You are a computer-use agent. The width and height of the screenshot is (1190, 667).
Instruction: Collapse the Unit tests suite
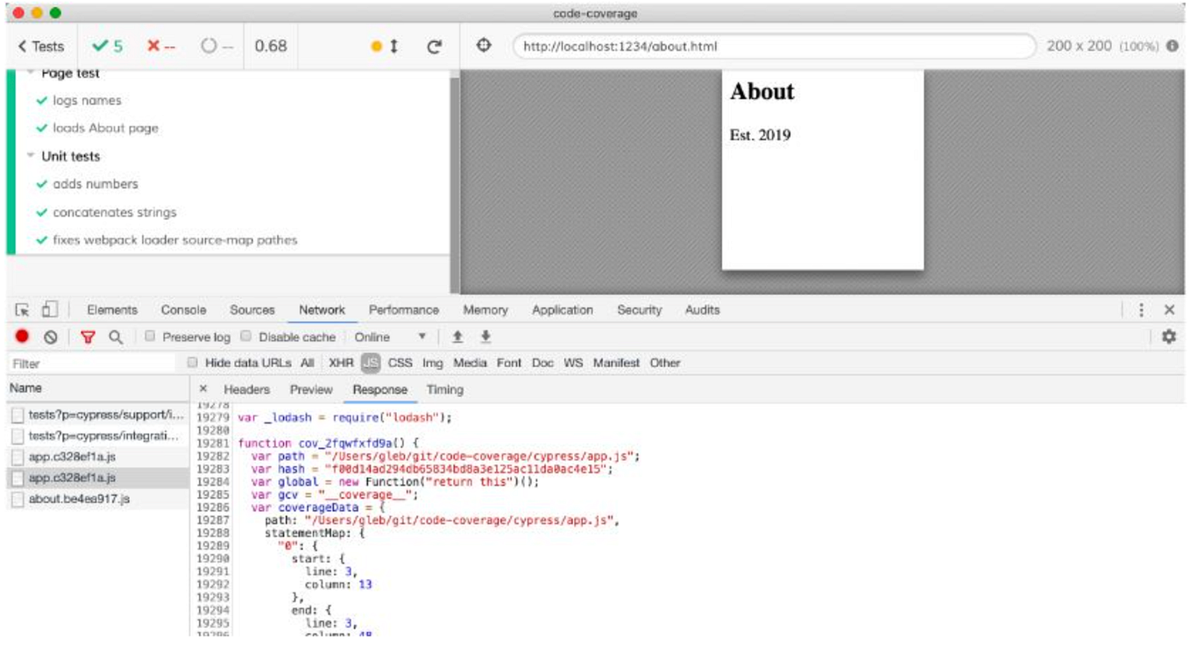[32, 156]
